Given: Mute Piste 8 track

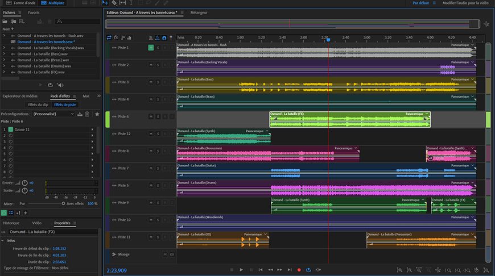Looking at the screenshot, I should (151, 151).
